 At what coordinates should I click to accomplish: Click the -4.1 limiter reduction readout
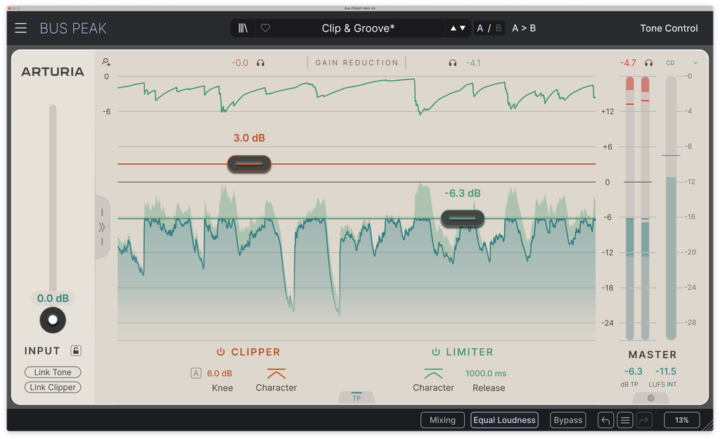(x=473, y=63)
